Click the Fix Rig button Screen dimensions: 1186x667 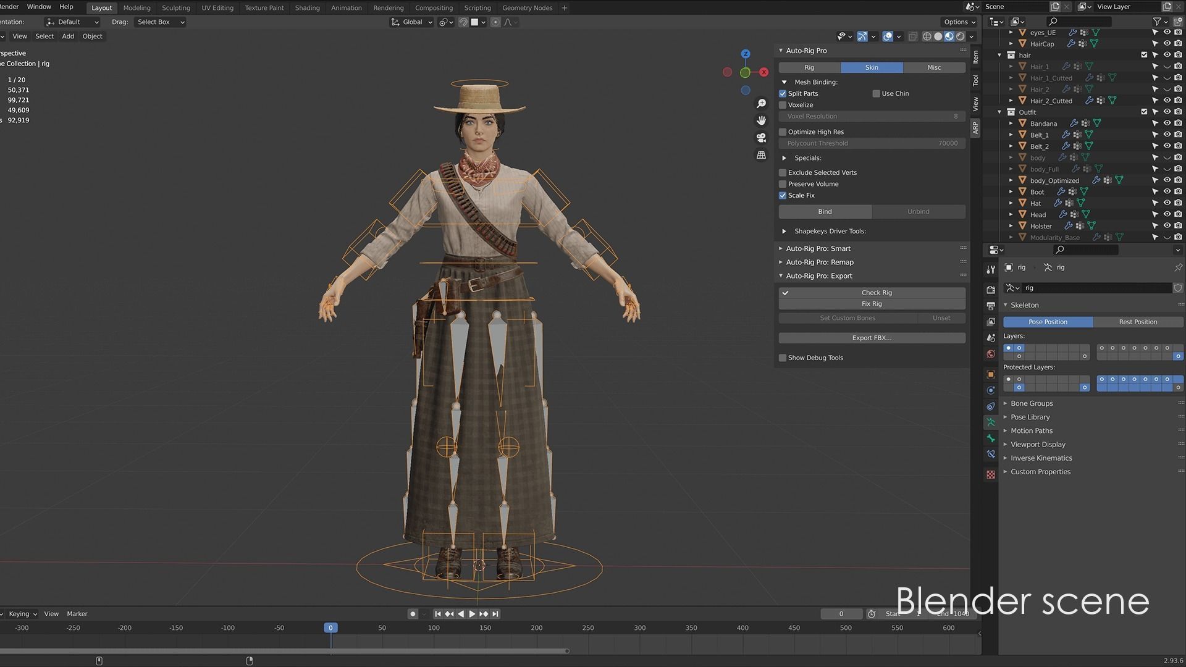tap(872, 304)
